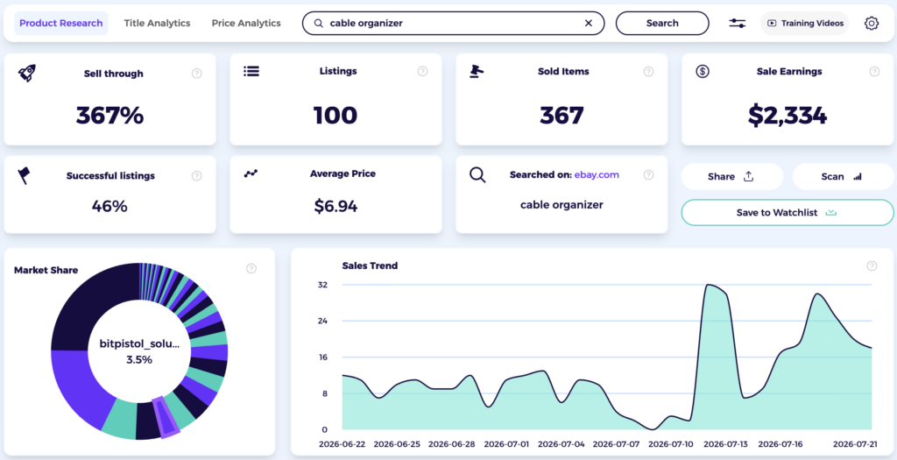
Task: Click the Listings help question mark
Action: (423, 71)
